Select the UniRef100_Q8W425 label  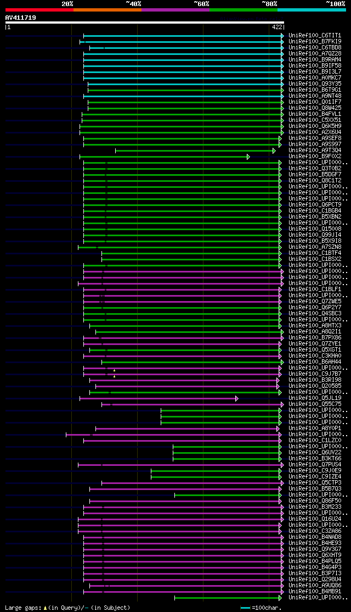point(315,108)
